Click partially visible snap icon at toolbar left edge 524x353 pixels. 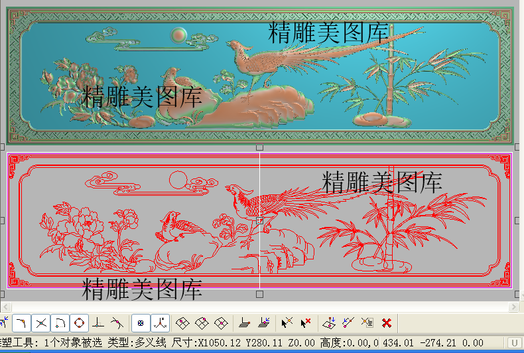(4, 323)
